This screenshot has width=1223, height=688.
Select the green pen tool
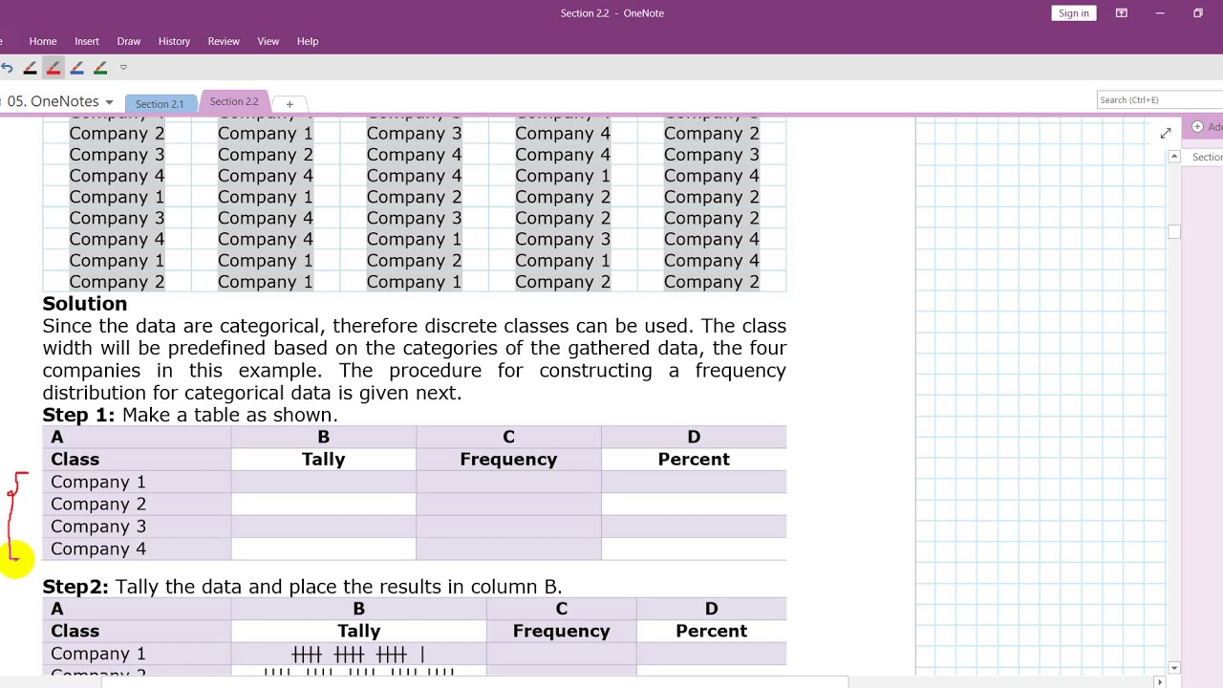pos(100,68)
